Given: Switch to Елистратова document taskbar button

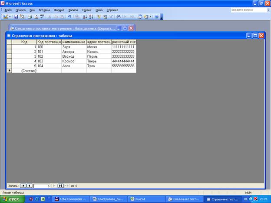Looking at the screenshot, I should [109, 199].
